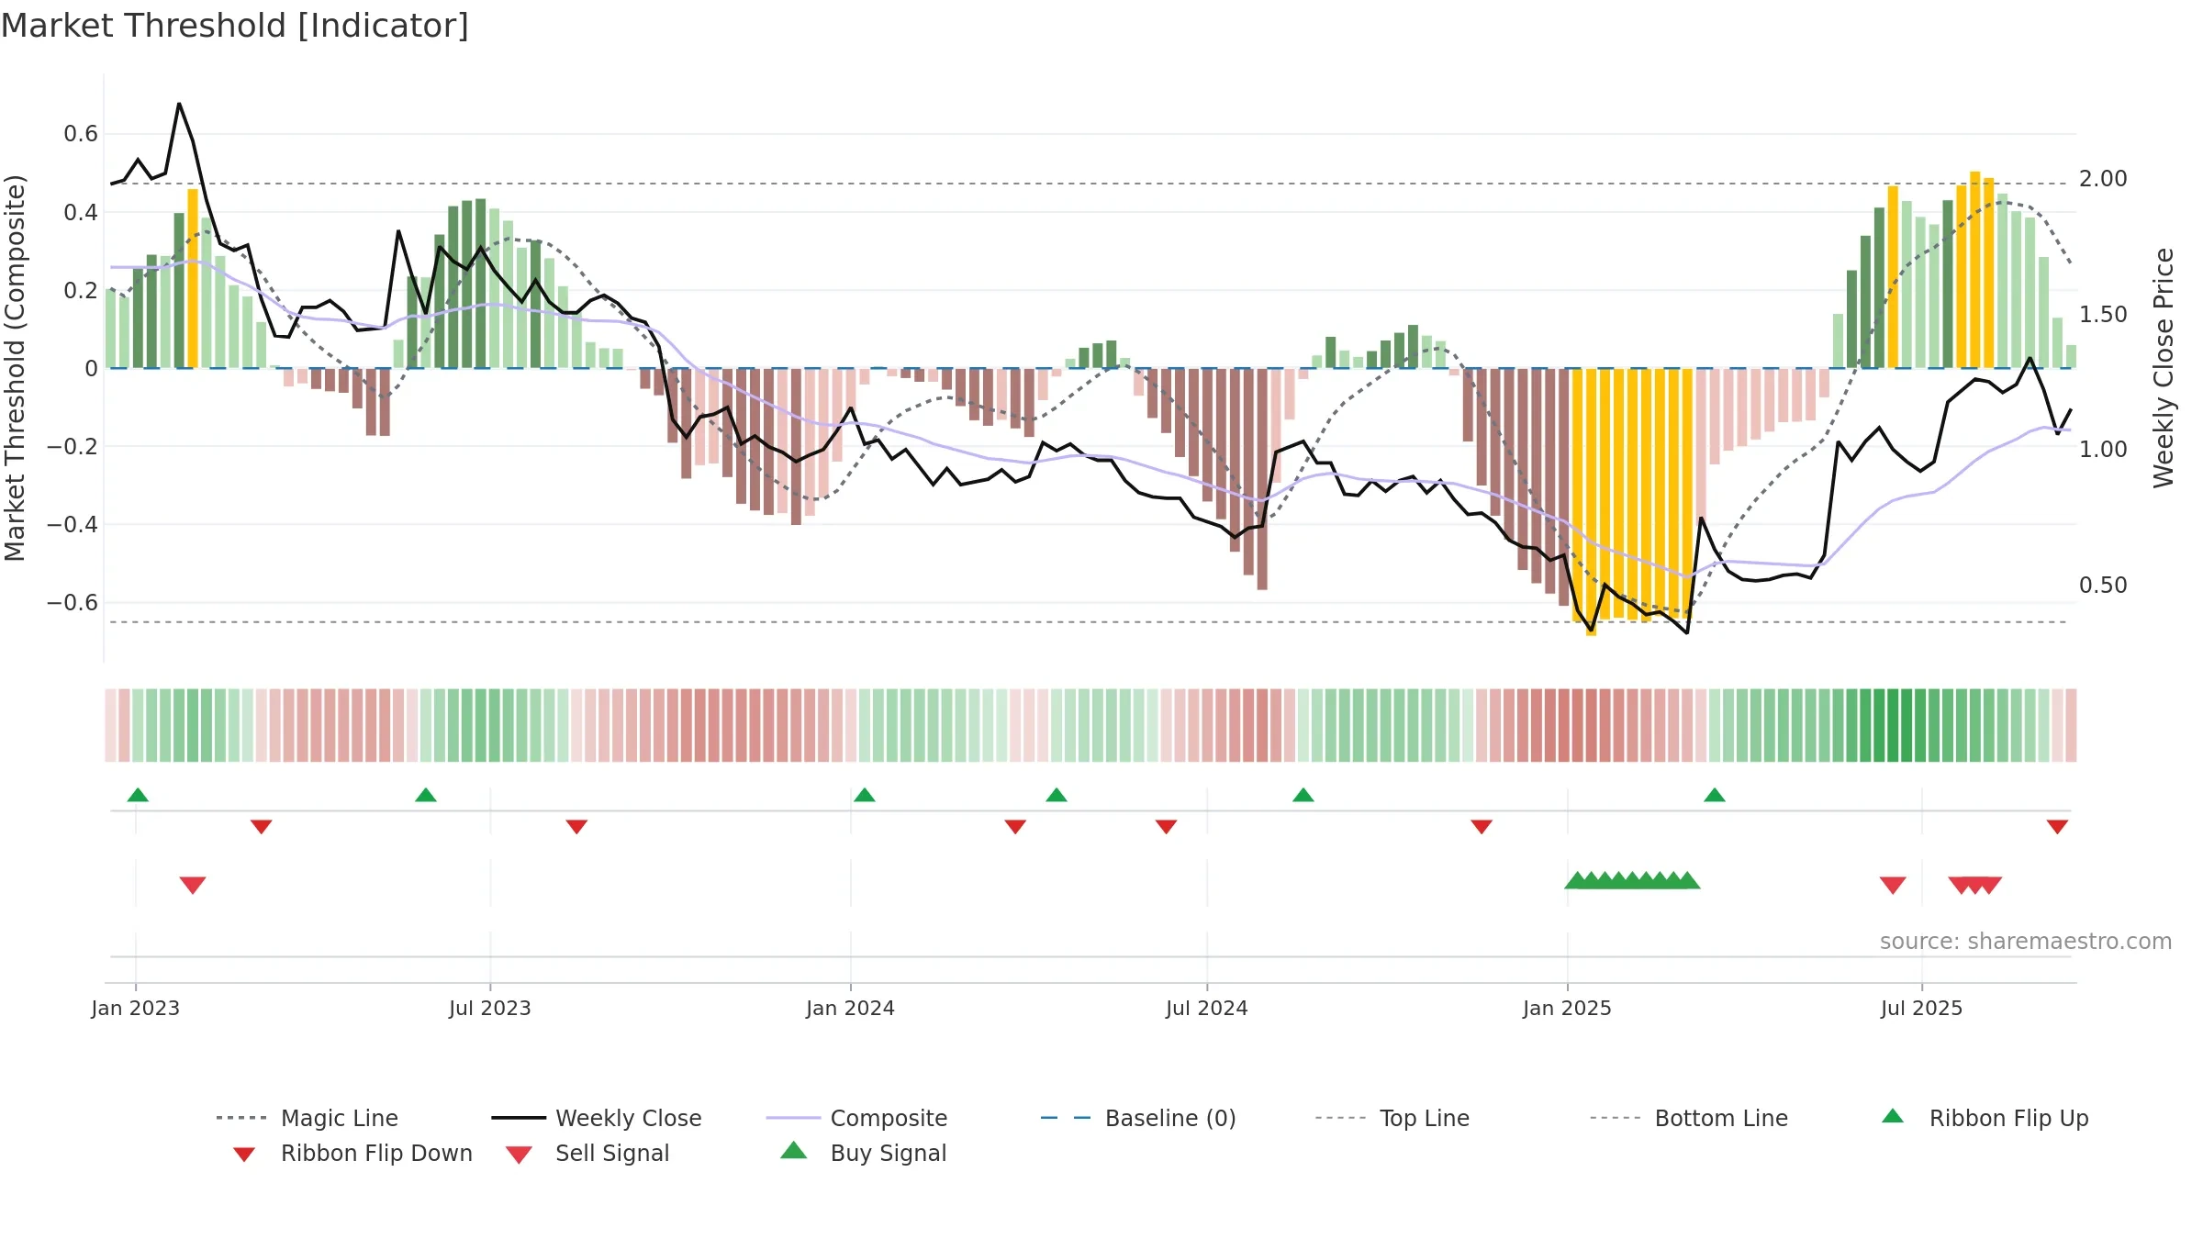Click the last Buy Signal triangle in the 2025 cluster

(x=1687, y=880)
